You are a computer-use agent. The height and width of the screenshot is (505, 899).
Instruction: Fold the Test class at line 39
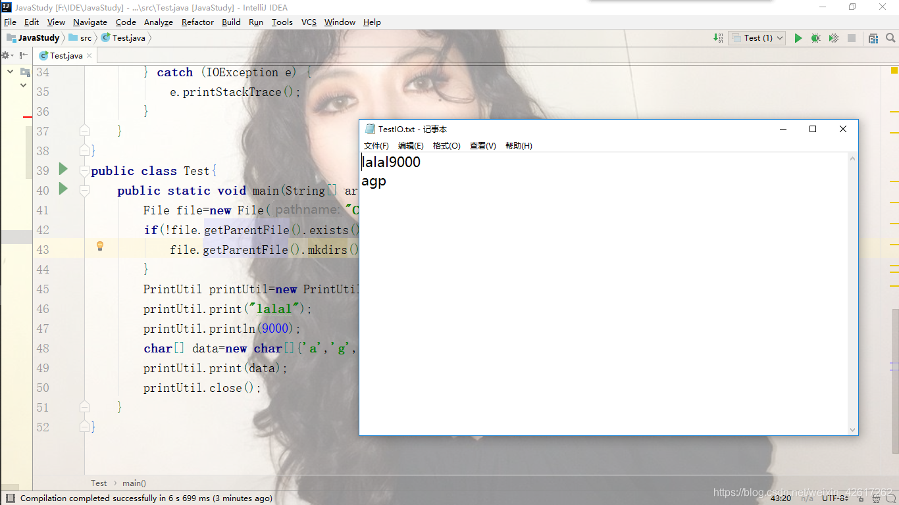click(x=84, y=170)
